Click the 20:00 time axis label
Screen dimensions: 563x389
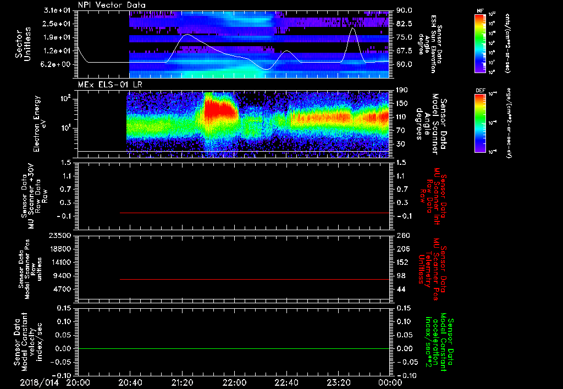(78, 382)
